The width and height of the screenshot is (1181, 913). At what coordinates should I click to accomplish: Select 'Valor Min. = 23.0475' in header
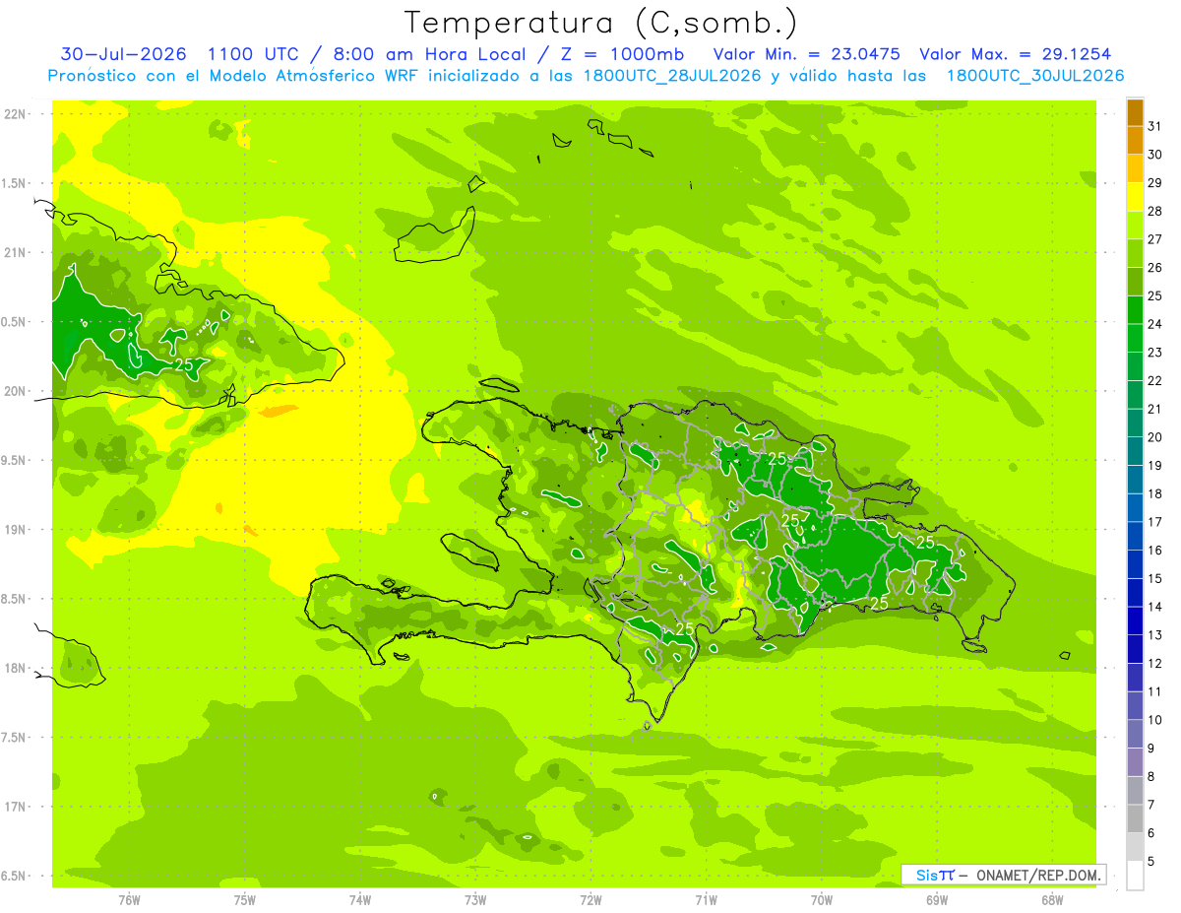(x=807, y=54)
